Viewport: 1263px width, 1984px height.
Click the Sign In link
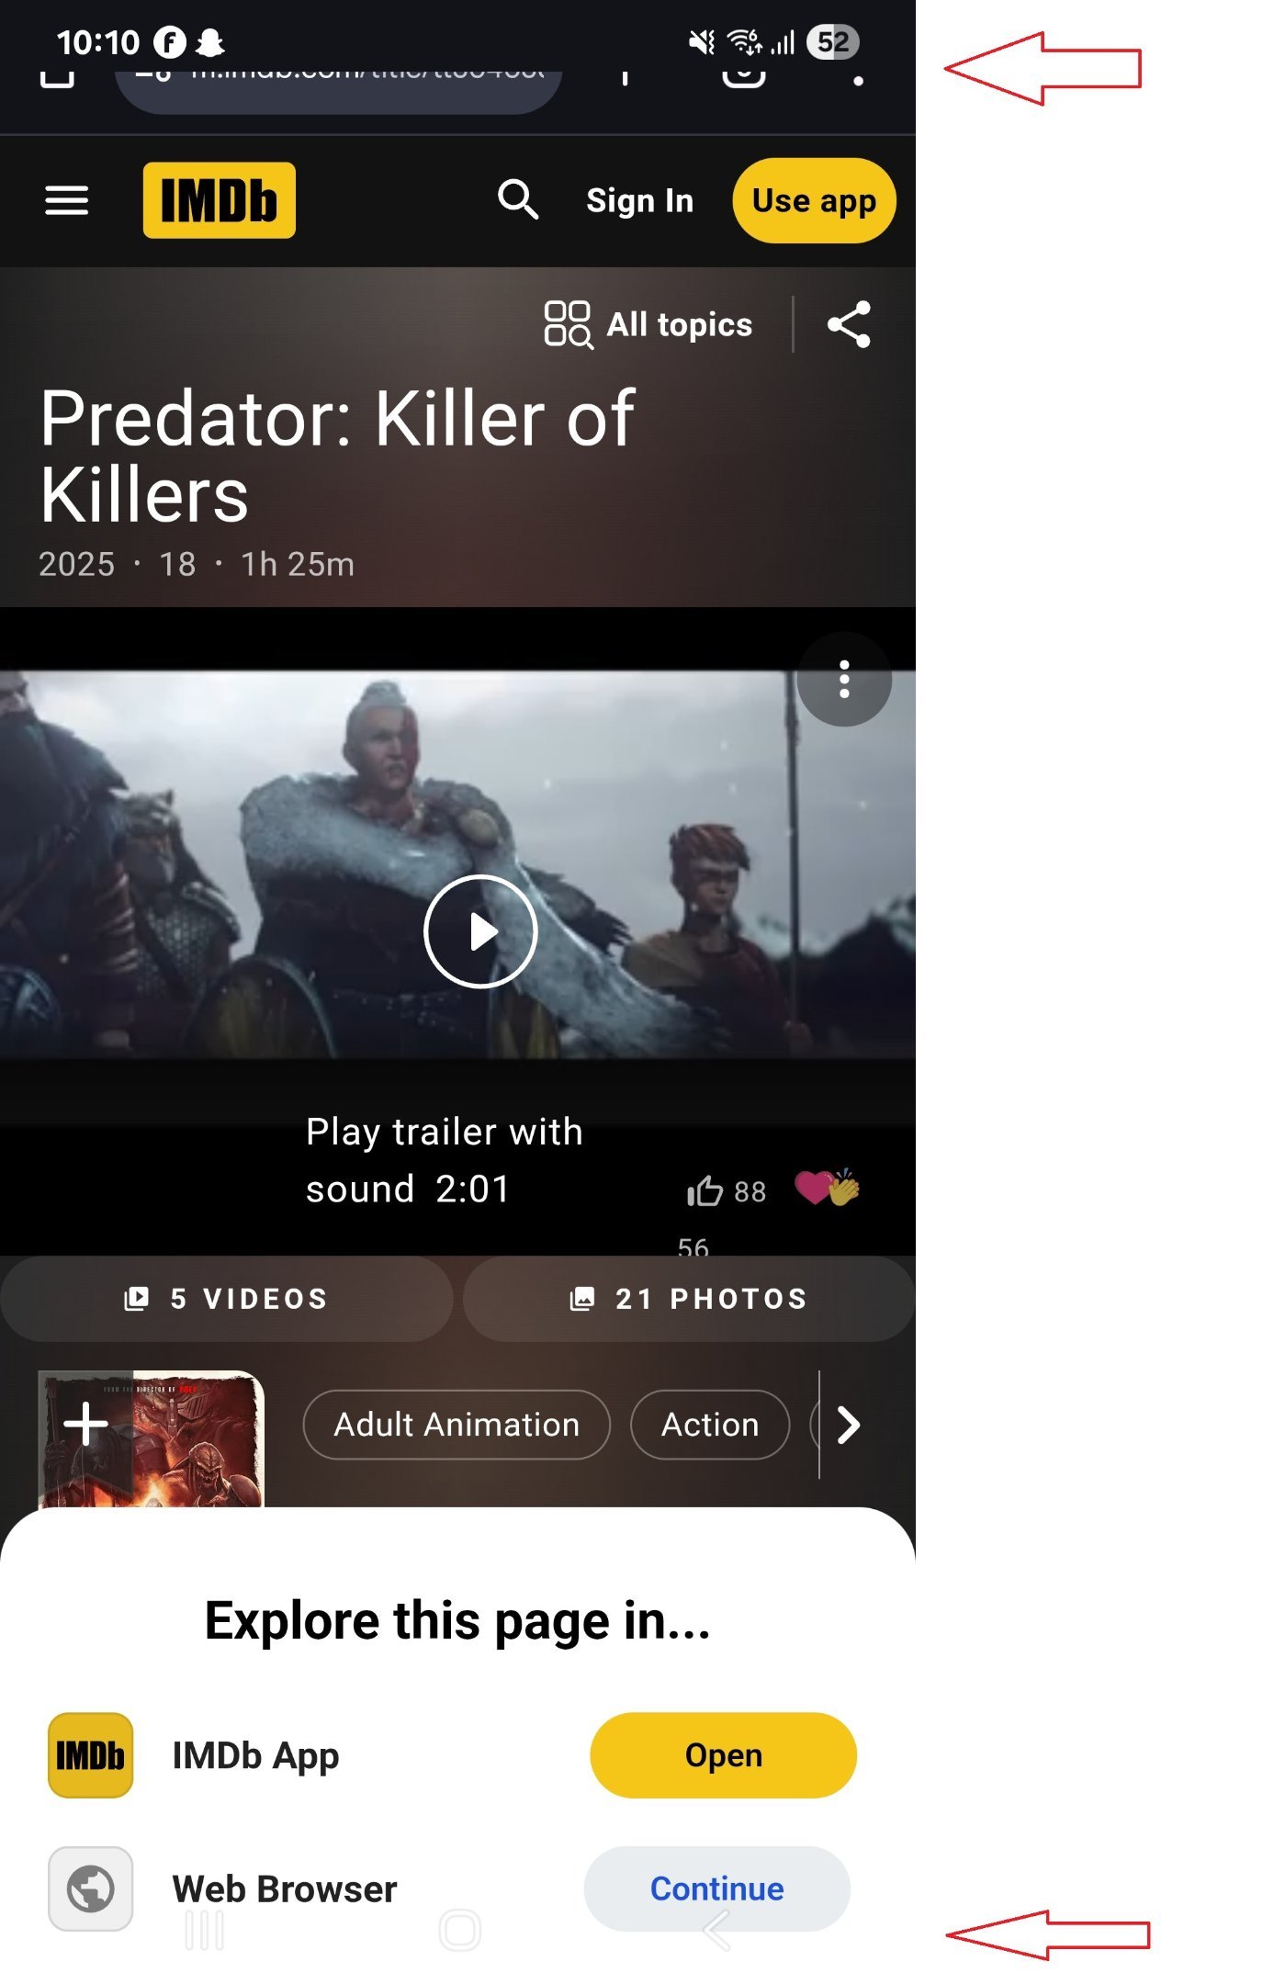click(640, 200)
